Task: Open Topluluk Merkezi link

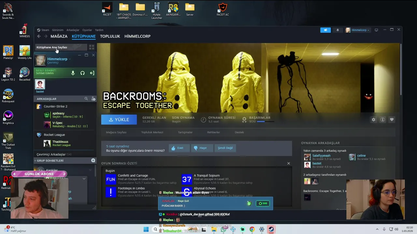Action: click(x=152, y=132)
